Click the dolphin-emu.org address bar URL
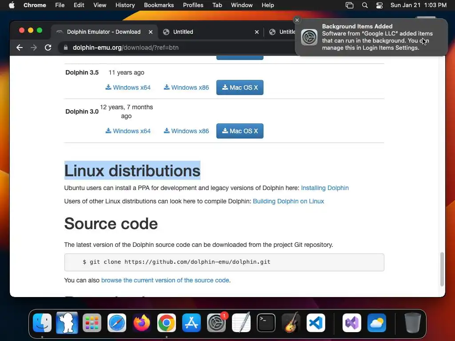The height and width of the screenshot is (341, 455). click(125, 48)
